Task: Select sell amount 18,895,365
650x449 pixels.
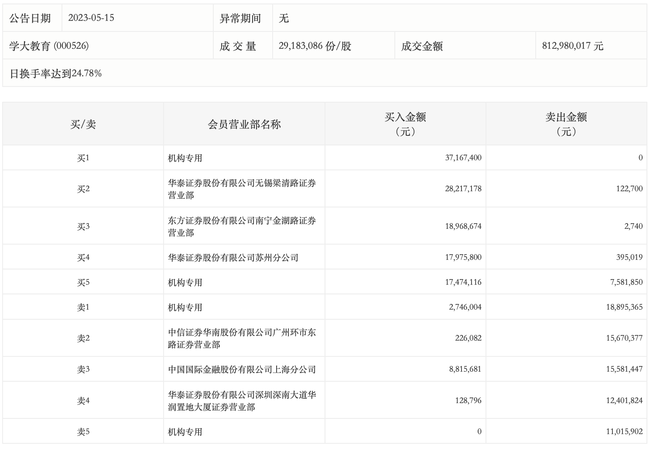Action: pos(624,307)
